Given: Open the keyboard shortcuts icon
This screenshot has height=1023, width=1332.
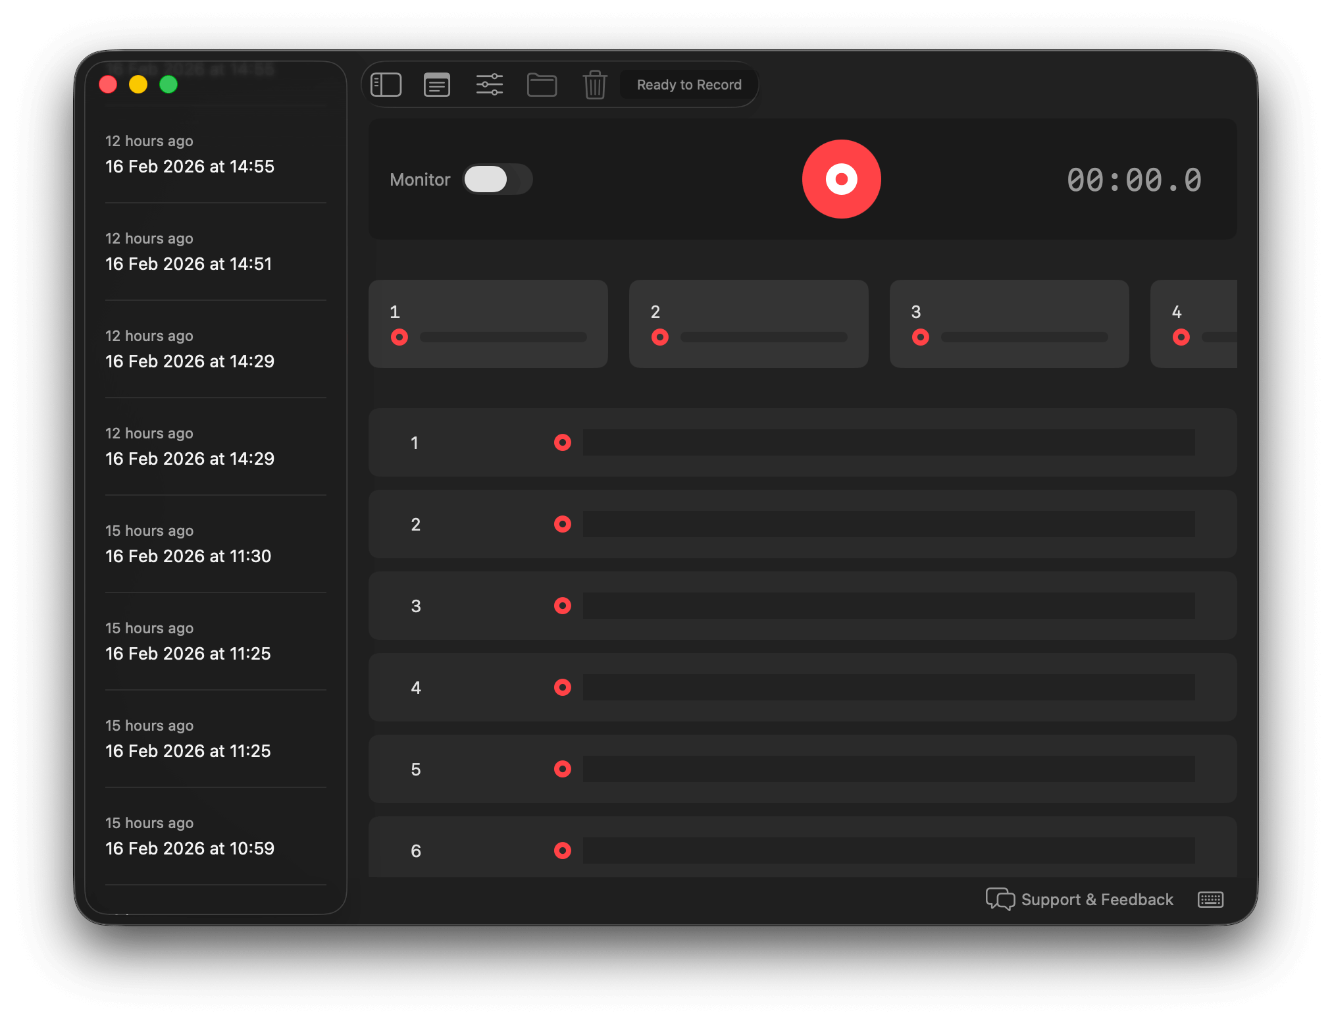Looking at the screenshot, I should click(x=1210, y=899).
